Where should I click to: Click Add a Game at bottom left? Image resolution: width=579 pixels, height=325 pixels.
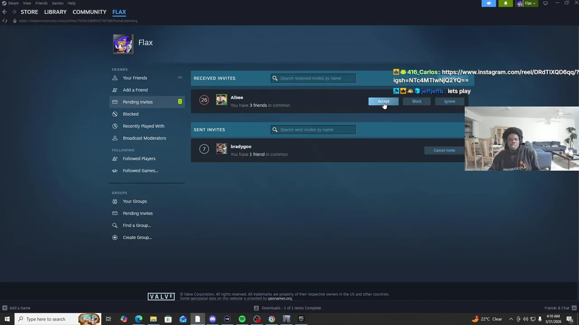click(16, 308)
